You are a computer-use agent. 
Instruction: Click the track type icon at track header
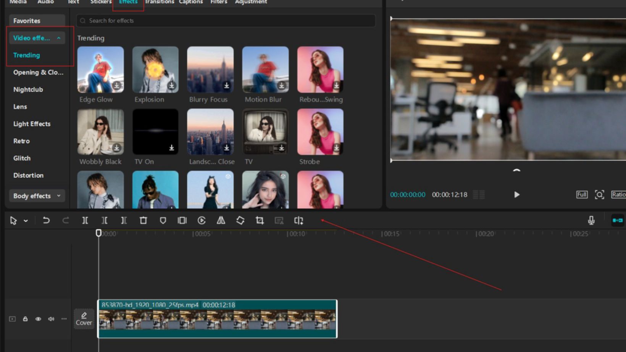12,319
